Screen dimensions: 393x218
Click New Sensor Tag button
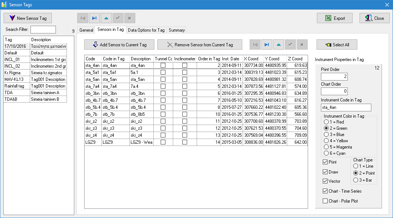point(28,18)
